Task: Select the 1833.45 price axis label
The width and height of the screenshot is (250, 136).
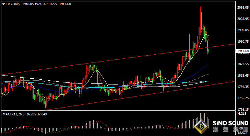Action: 243,75
